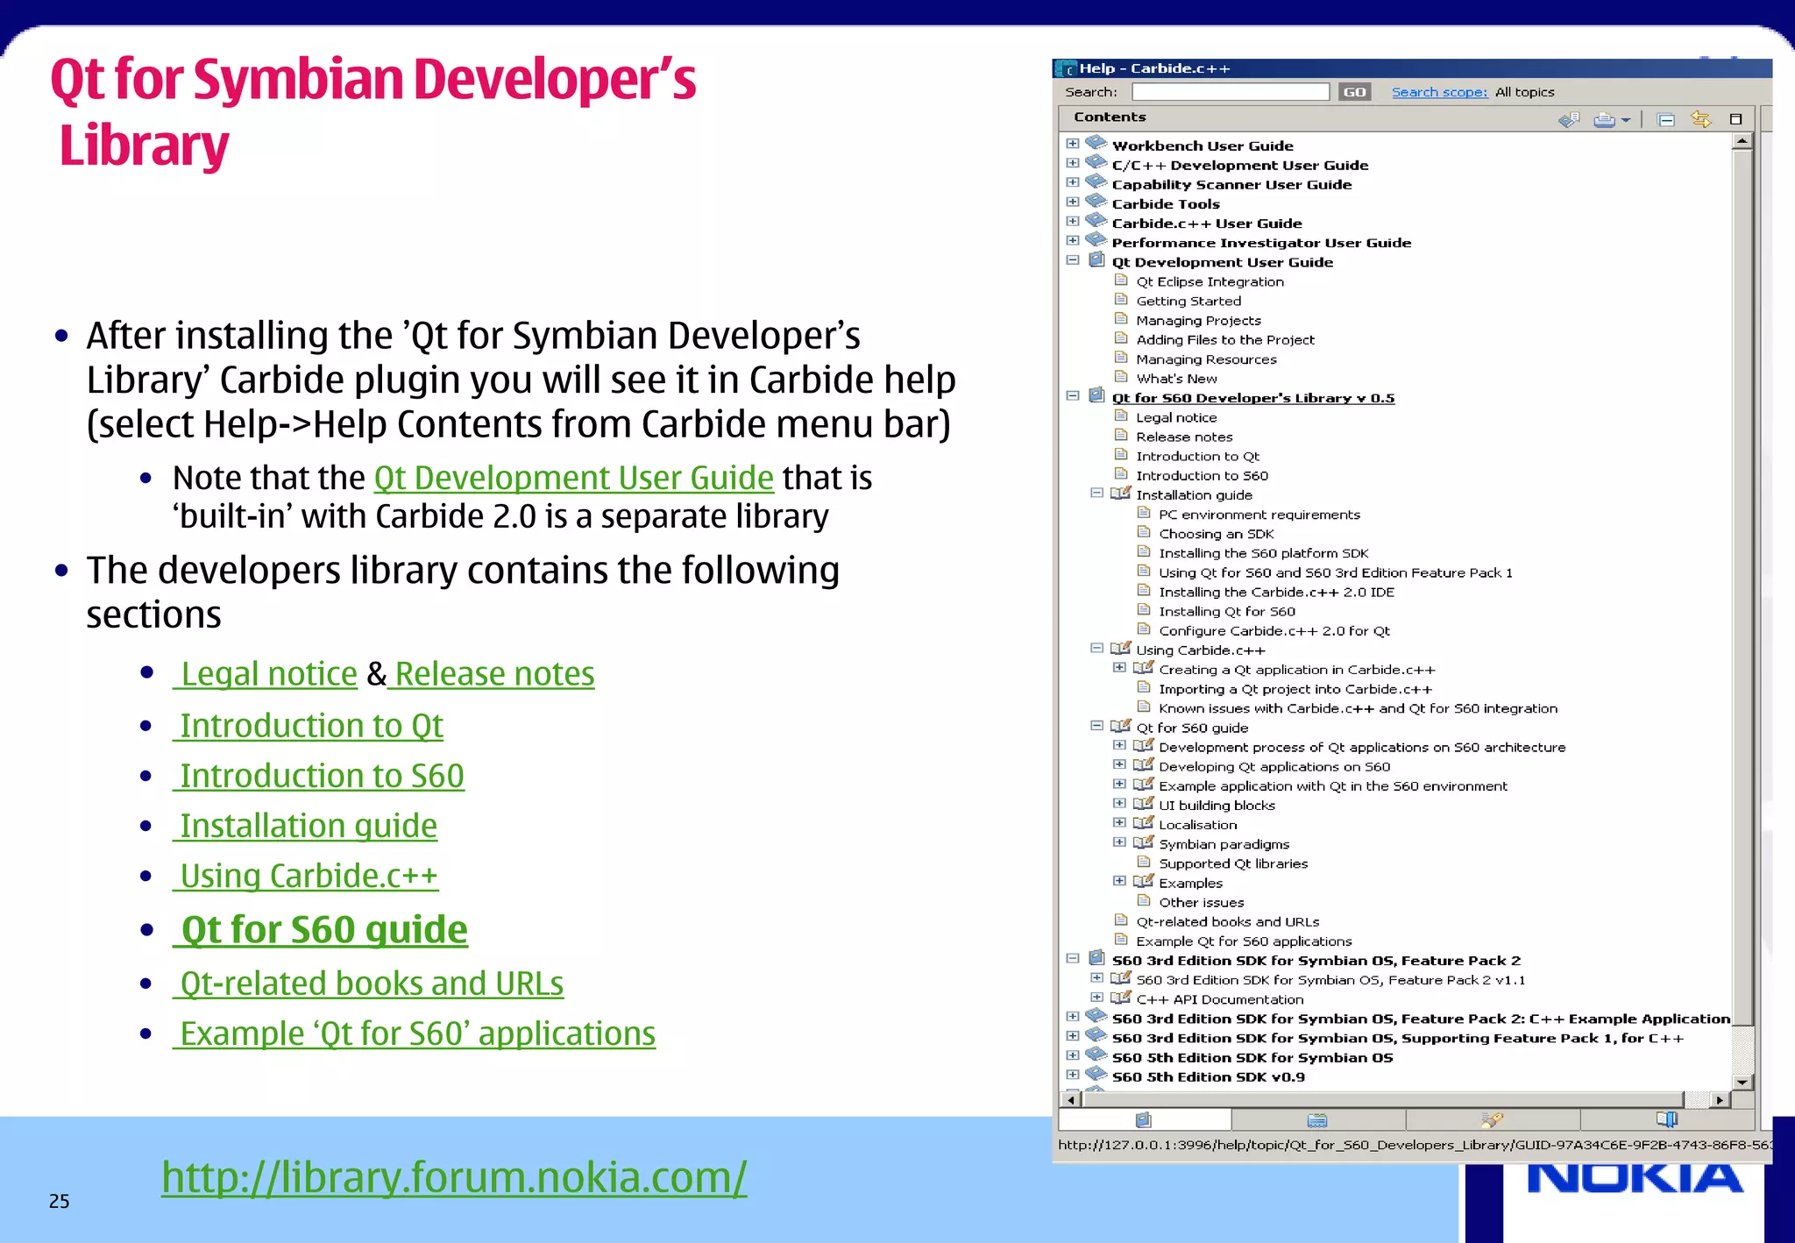This screenshot has width=1795, height=1243.
Task: Open Qt-related books and URLs tree topic
Action: (x=1227, y=922)
